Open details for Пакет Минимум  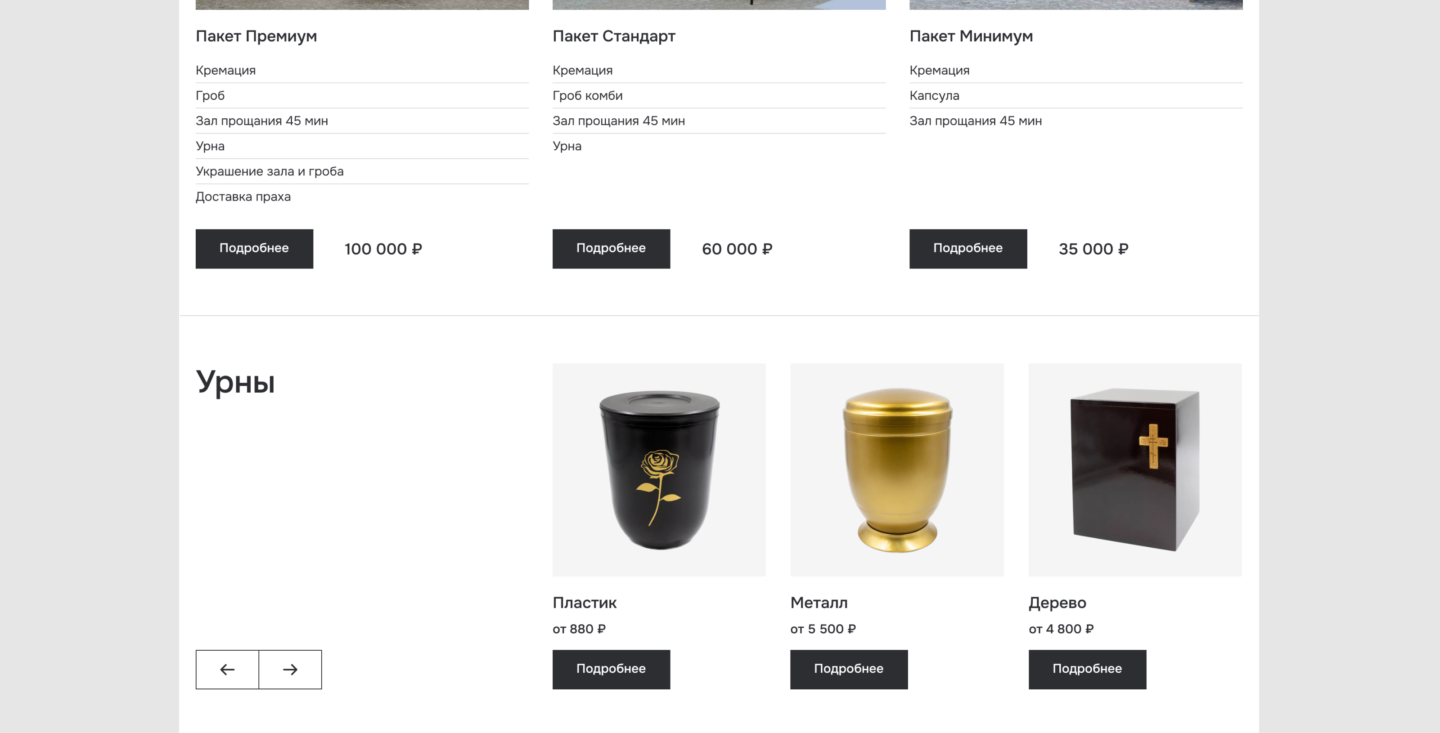tap(967, 249)
